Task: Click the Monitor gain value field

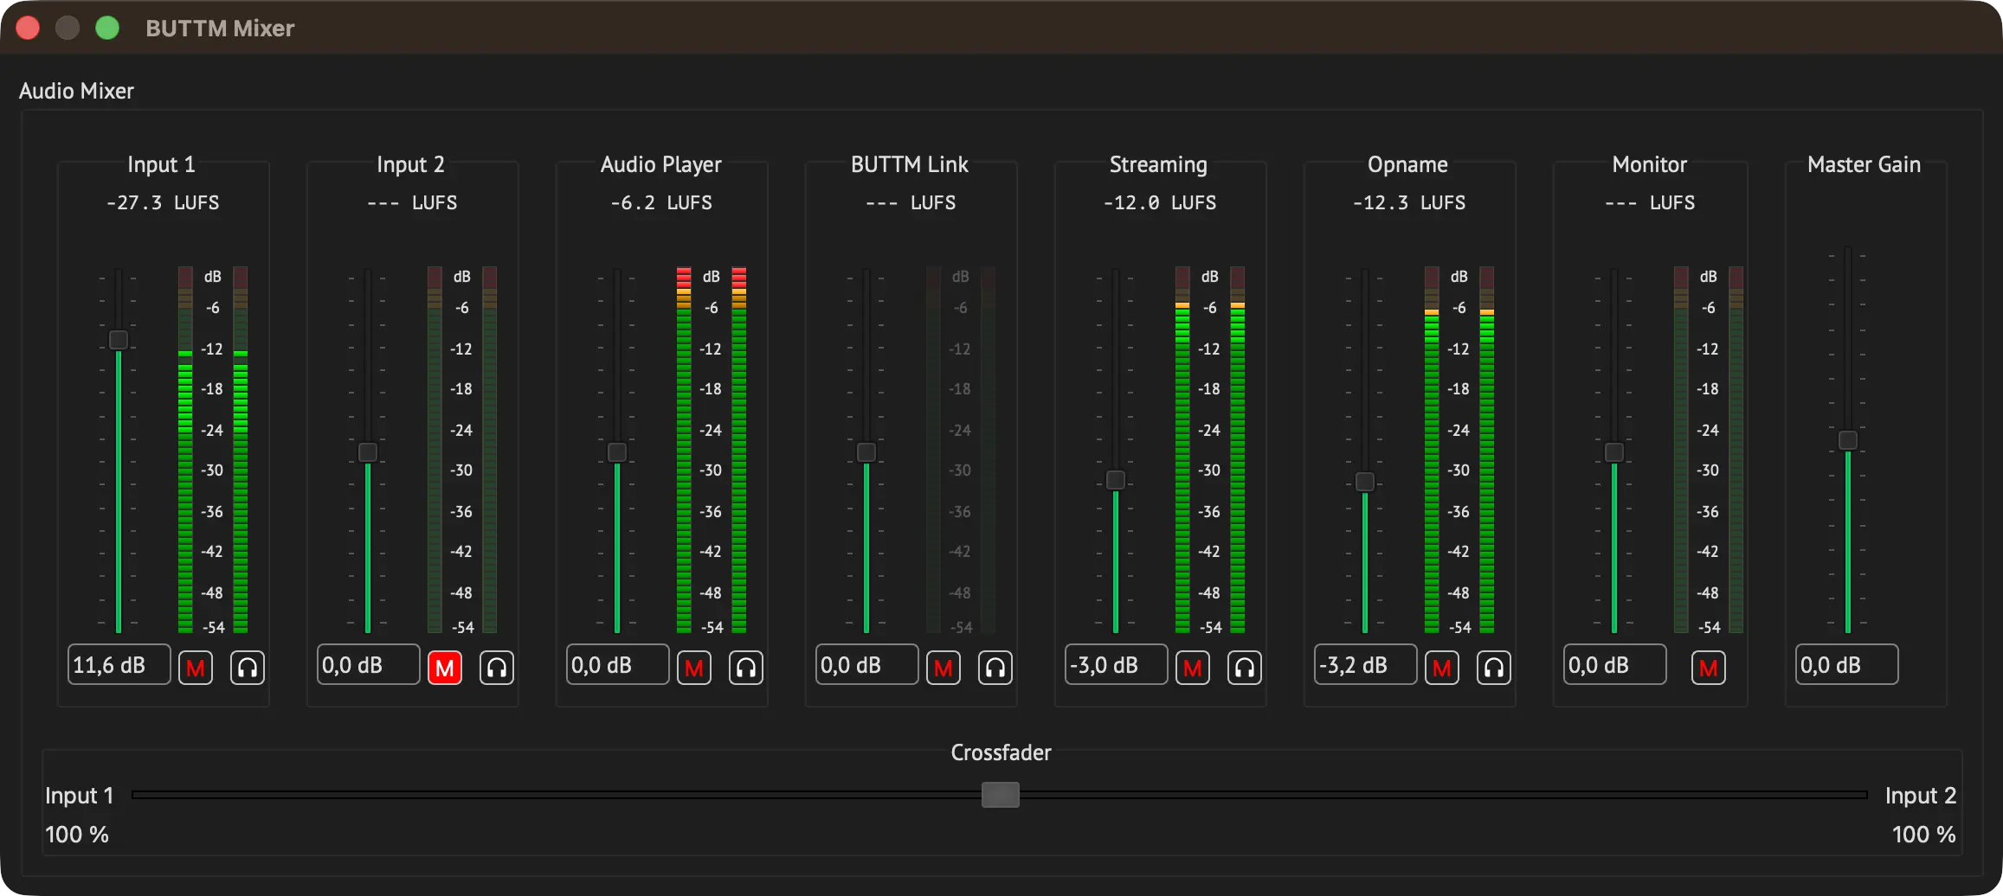Action: (1615, 665)
